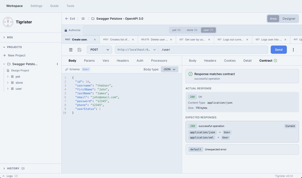Open the response Cookies tab
This screenshot has width=302, height=178.
pos(230,61)
